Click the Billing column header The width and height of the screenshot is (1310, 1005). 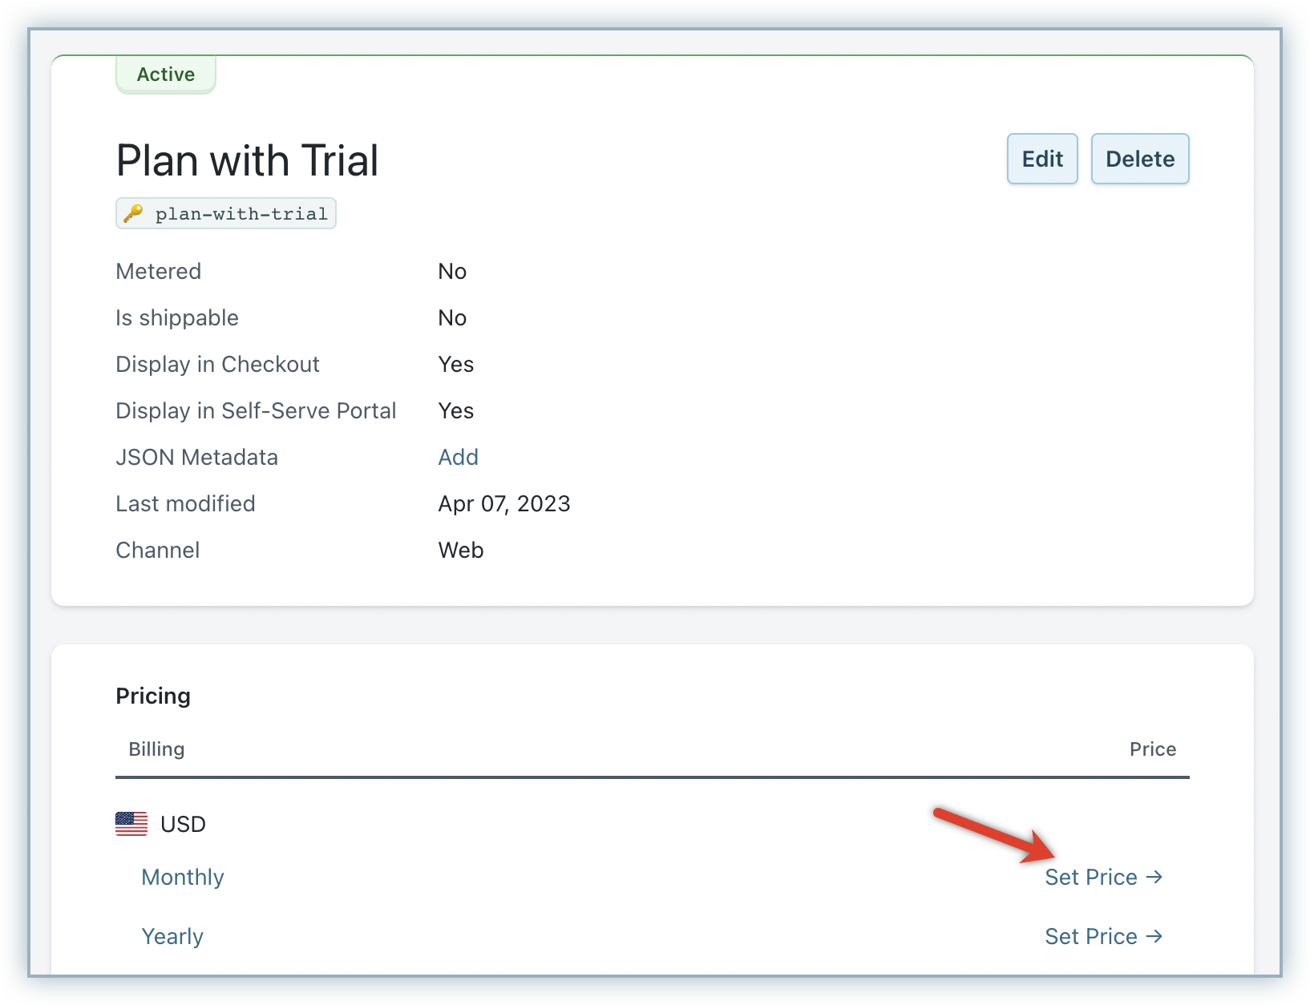pyautogui.click(x=156, y=749)
